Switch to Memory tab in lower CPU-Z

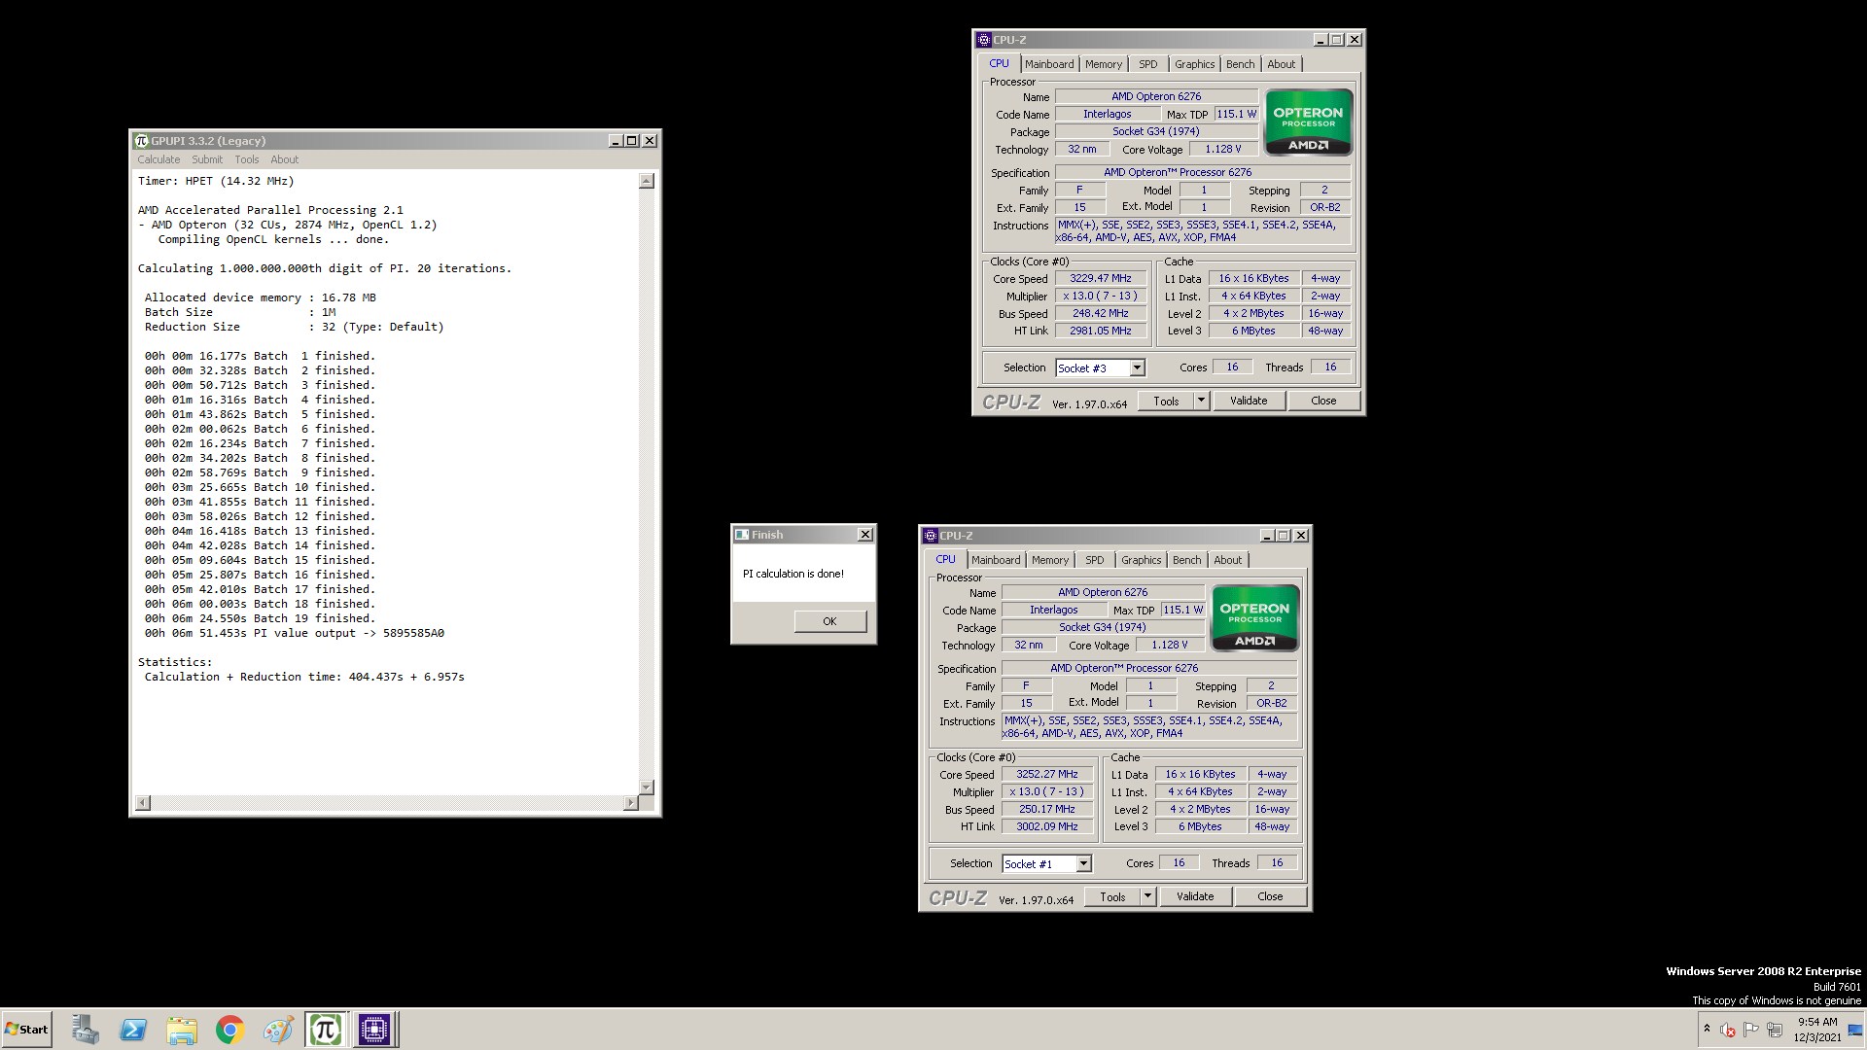click(x=1050, y=560)
